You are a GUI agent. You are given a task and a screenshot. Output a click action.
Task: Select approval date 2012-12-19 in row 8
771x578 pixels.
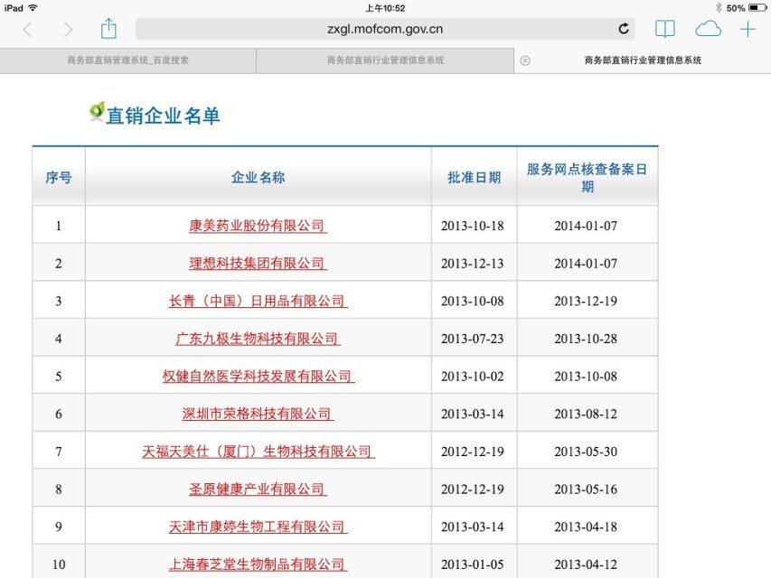point(473,489)
